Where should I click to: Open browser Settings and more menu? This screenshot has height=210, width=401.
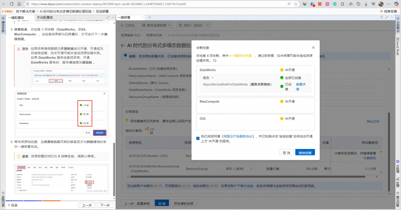[x=388, y=4]
